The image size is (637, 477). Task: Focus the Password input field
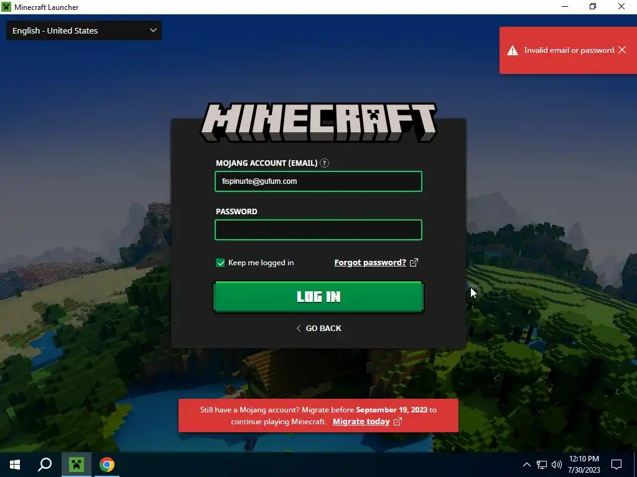(x=318, y=230)
